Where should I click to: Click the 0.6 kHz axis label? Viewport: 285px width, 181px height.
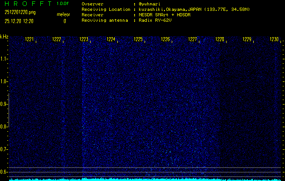[3, 172]
